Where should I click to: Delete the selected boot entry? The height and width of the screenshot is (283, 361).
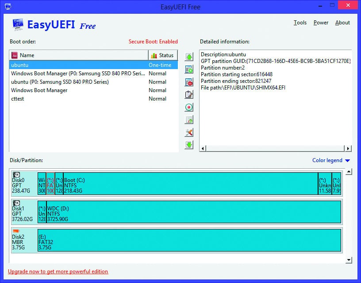pyautogui.click(x=188, y=82)
